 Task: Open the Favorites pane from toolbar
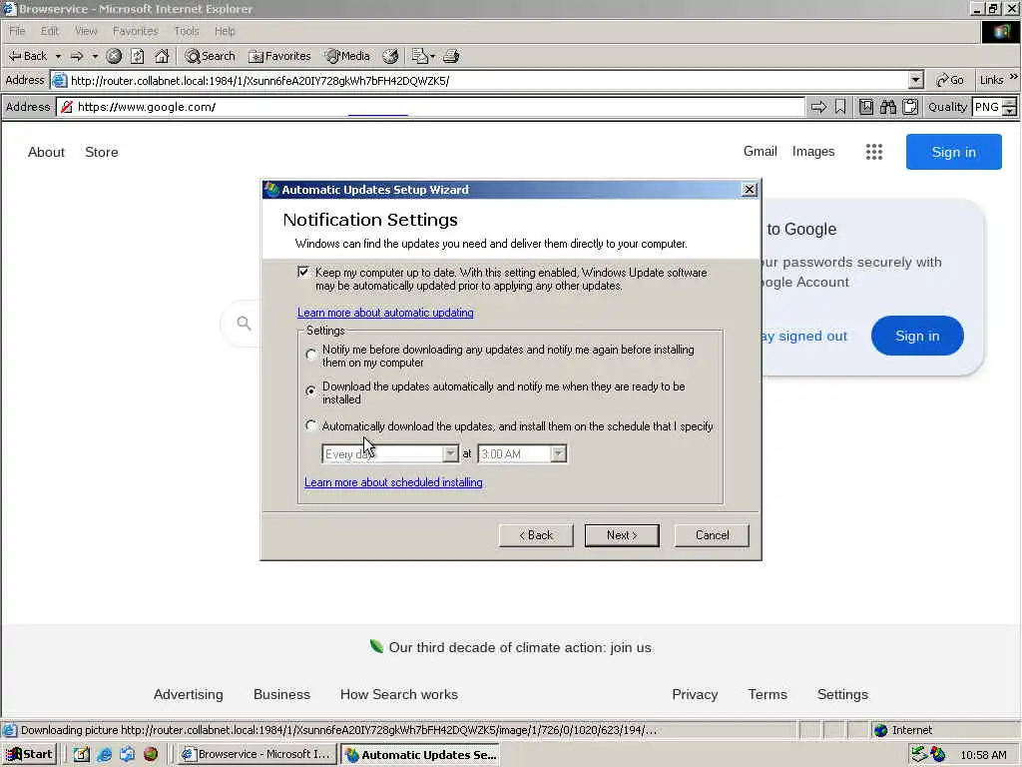tap(279, 56)
